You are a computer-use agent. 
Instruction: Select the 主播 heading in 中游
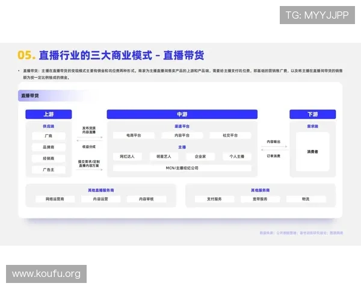(182, 147)
